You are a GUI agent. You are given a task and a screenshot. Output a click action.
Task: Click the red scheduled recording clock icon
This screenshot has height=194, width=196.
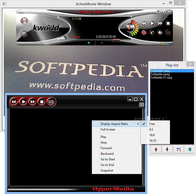pos(144,33)
